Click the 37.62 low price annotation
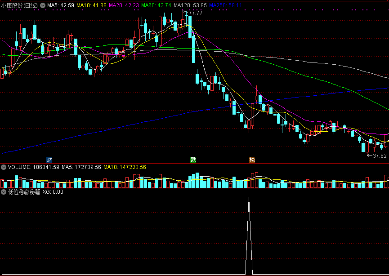This screenshot has height=276, width=389. click(380, 156)
